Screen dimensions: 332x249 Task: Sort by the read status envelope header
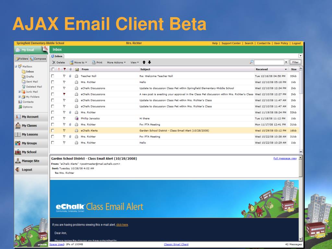(77, 69)
